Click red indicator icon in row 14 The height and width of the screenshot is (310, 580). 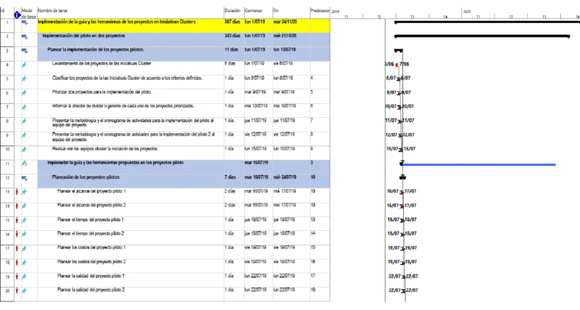pos(17,206)
